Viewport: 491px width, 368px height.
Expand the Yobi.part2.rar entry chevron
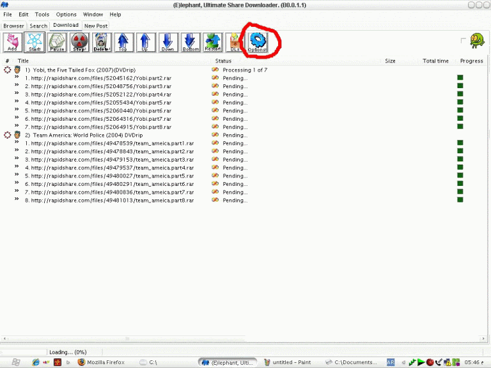coord(17,78)
